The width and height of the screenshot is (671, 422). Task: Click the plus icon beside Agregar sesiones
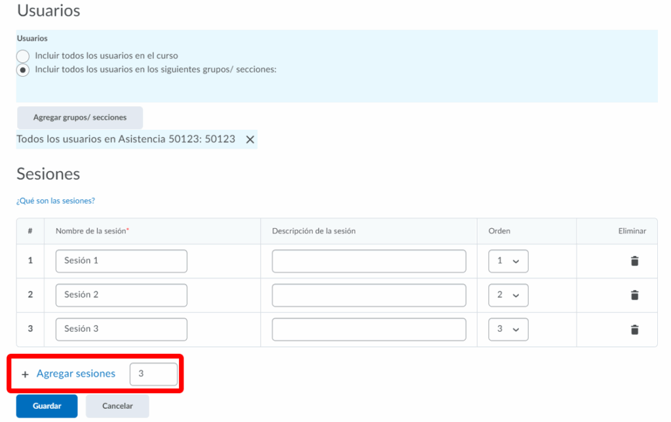(x=26, y=374)
